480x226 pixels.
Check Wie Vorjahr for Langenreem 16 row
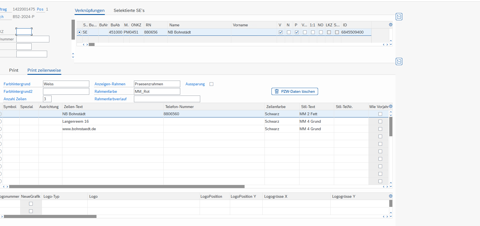click(380, 121)
